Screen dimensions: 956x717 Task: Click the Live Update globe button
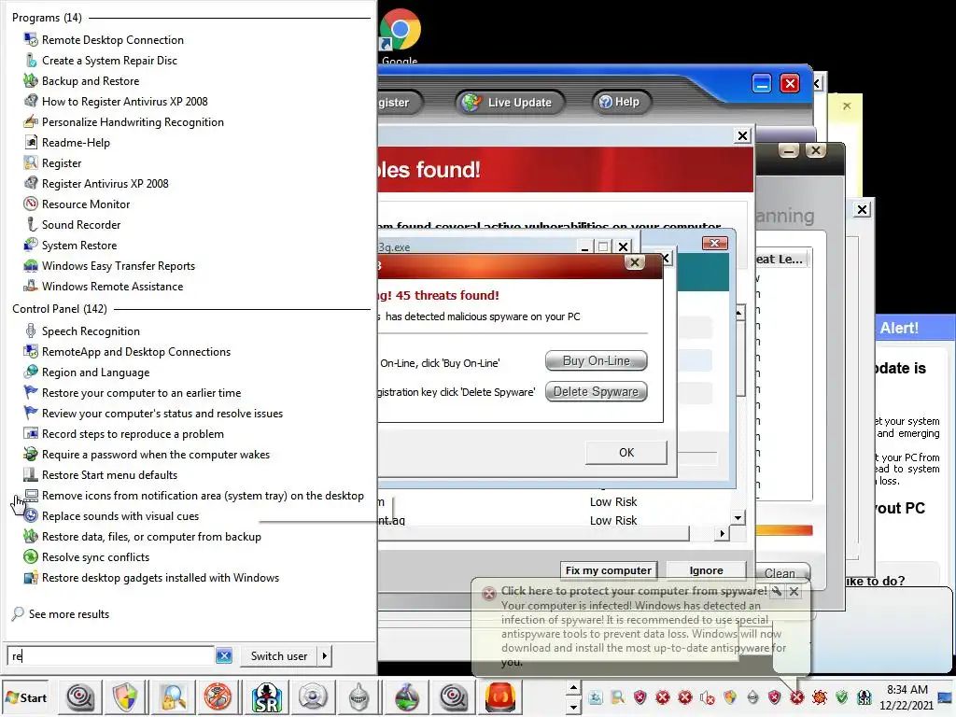(x=510, y=102)
